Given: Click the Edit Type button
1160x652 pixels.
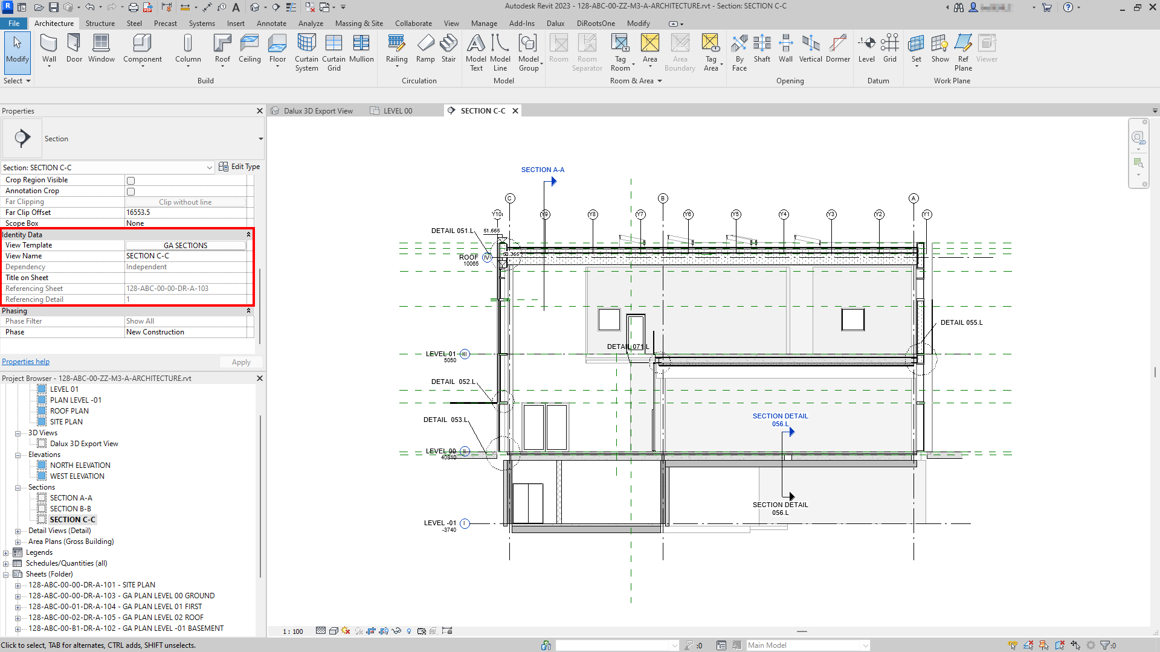Looking at the screenshot, I should click(x=239, y=167).
